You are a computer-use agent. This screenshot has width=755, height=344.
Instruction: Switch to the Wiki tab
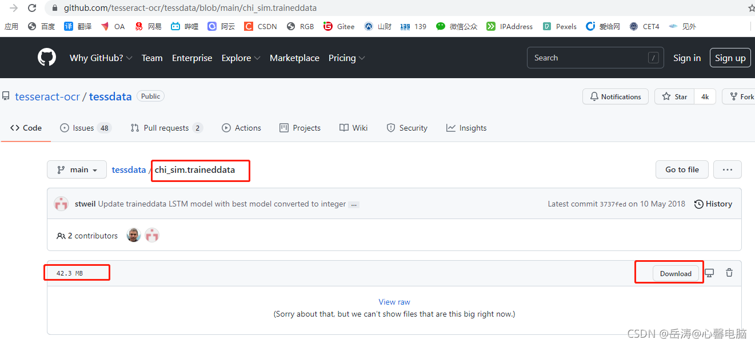[x=353, y=128]
